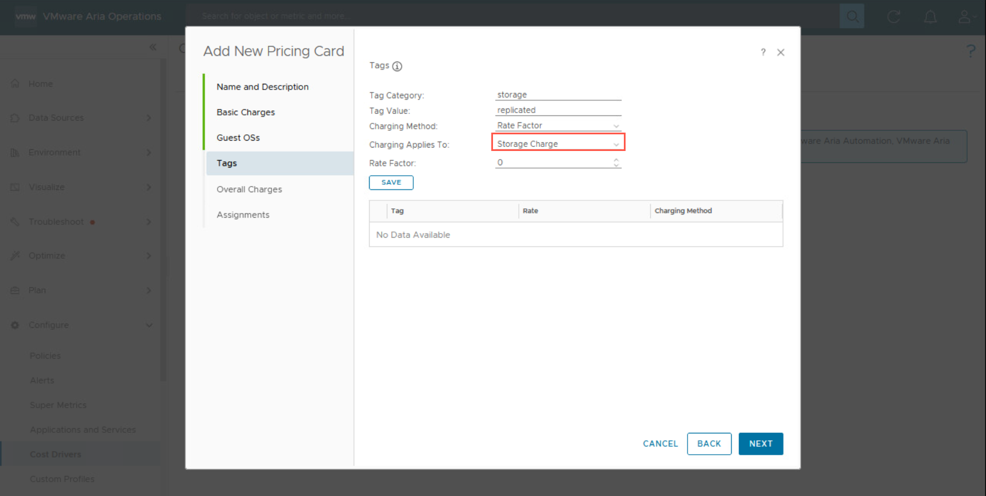Collapse the left navigation panel

pyautogui.click(x=153, y=47)
